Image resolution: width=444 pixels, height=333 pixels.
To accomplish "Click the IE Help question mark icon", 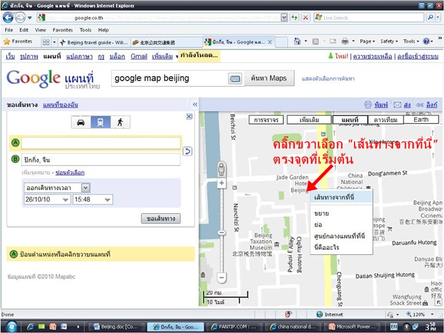I will click(x=426, y=41).
